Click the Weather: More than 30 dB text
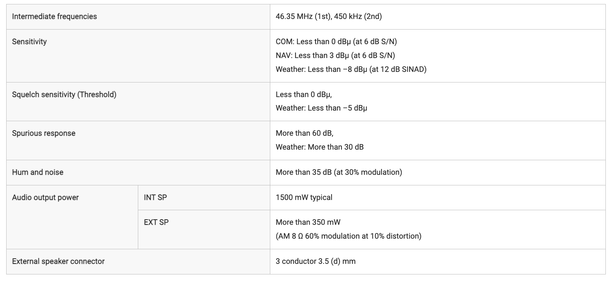The width and height of the screenshot is (612, 281). tap(319, 147)
